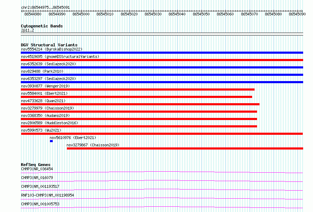
Task: Click the nsv5554214 (ByrskaBishop2022) label
Action: tap(52, 49)
